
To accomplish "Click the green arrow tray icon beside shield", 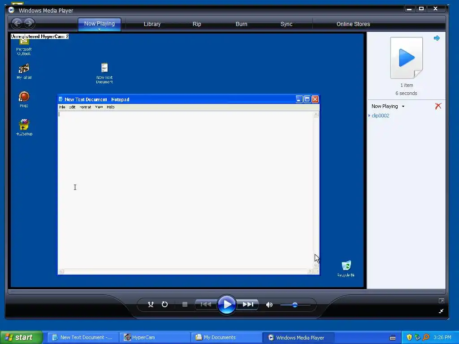I will pos(417,337).
